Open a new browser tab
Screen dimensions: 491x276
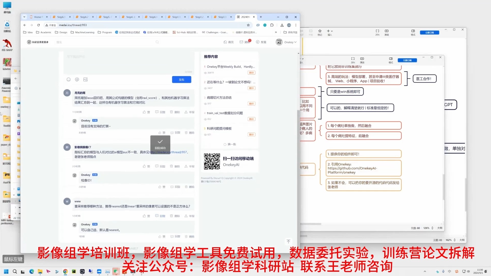[x=261, y=17]
